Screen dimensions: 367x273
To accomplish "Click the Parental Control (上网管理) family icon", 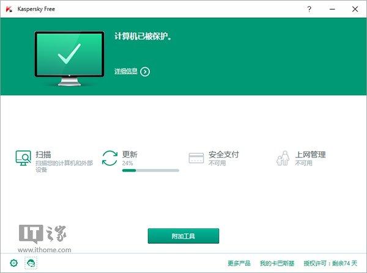I will tap(283, 158).
